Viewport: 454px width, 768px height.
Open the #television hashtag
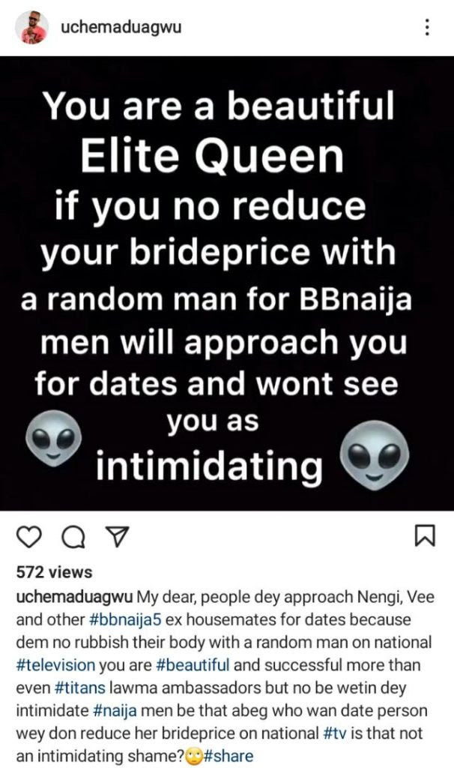pos(55,665)
